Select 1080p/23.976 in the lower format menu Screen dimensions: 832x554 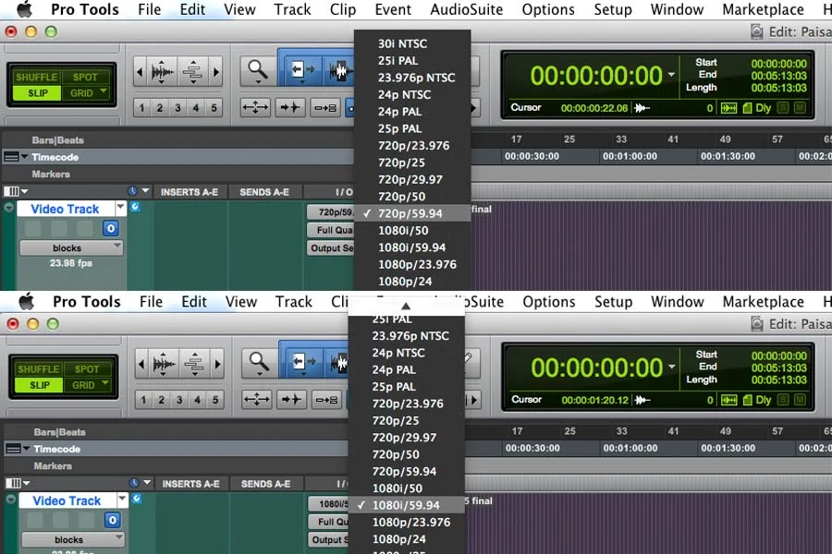pyautogui.click(x=407, y=523)
